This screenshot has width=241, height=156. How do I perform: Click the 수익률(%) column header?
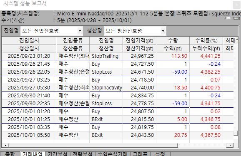click(x=206, y=41)
